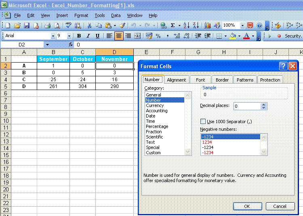Open the Data menu
Image resolution: width=303 pixels, height=216 pixels.
pos(116,15)
